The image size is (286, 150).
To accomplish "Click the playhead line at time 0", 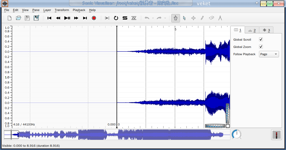I will [117, 77].
